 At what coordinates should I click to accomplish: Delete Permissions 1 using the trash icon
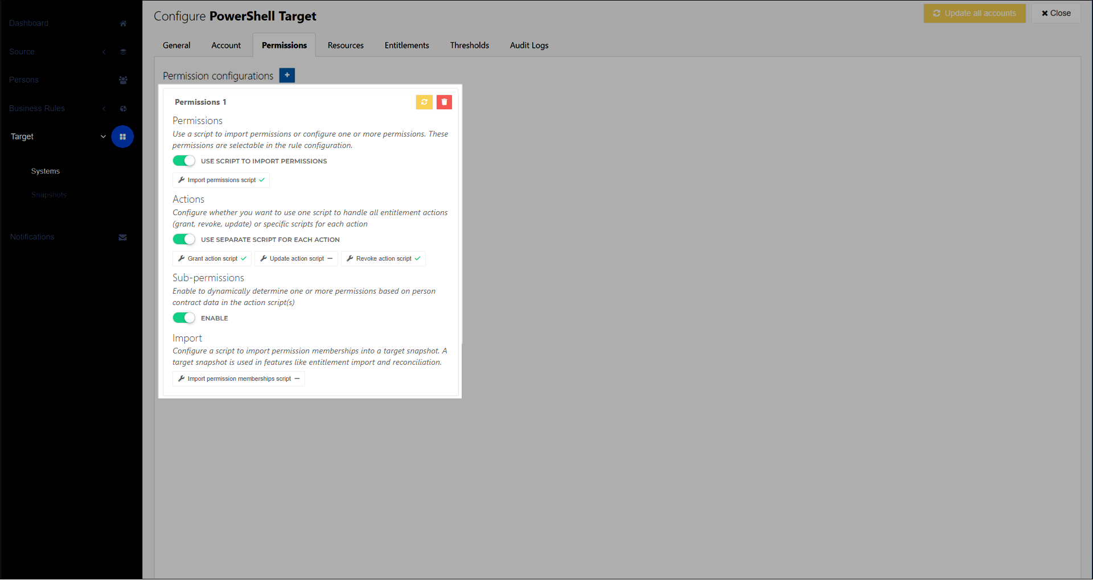coord(444,102)
